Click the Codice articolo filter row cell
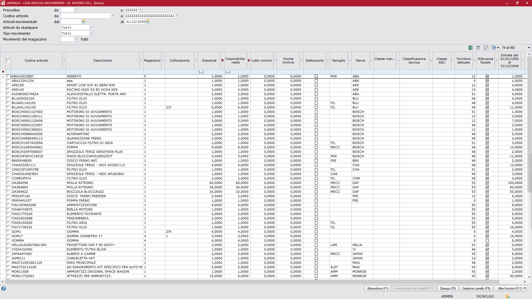 click(38, 72)
